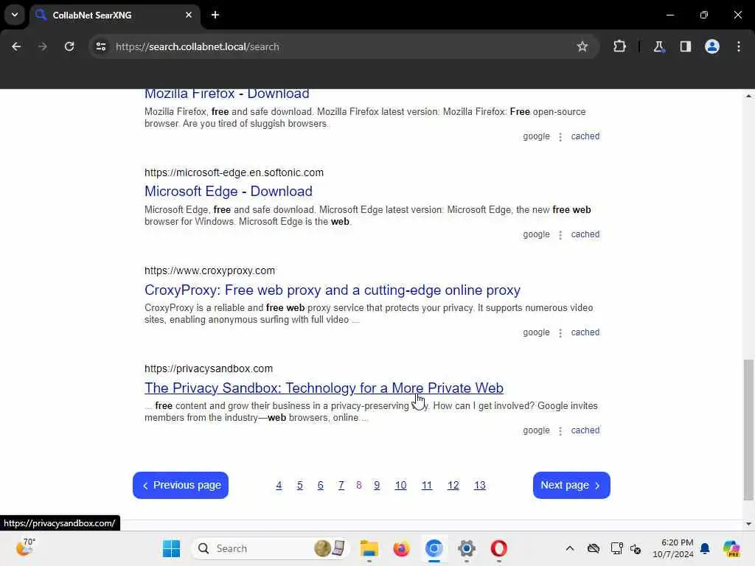Open Chrome three-dot menu
This screenshot has width=755, height=566.
(739, 46)
